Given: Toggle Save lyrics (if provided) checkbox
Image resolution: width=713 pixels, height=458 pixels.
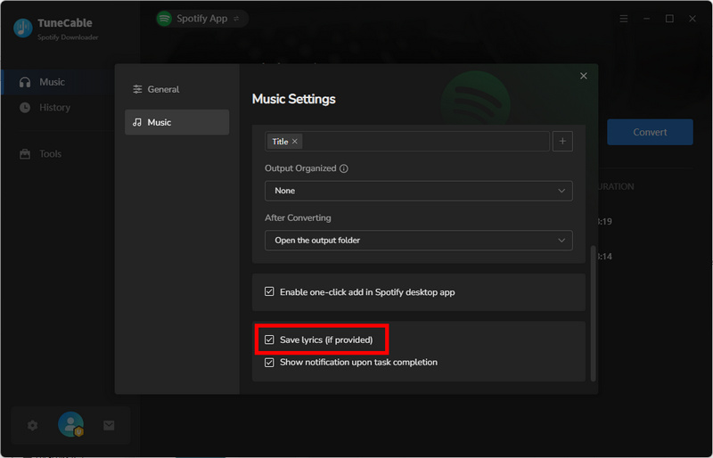Looking at the screenshot, I should point(269,339).
